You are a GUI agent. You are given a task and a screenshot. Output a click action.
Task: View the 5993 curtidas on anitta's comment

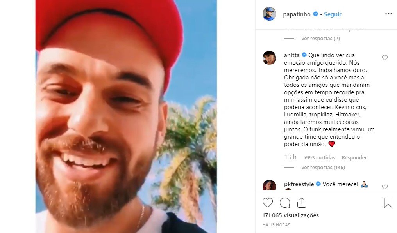click(319, 157)
